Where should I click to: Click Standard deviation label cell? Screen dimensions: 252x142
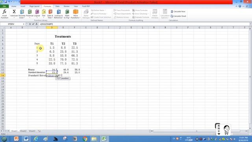pos(37,73)
